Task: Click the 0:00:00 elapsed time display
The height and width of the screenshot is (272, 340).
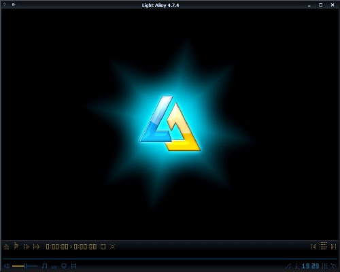Action: coord(57,247)
